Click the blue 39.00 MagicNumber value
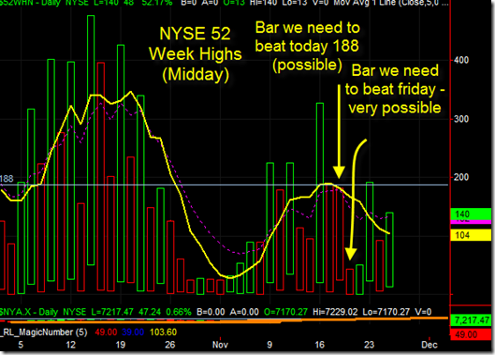 click(133, 333)
